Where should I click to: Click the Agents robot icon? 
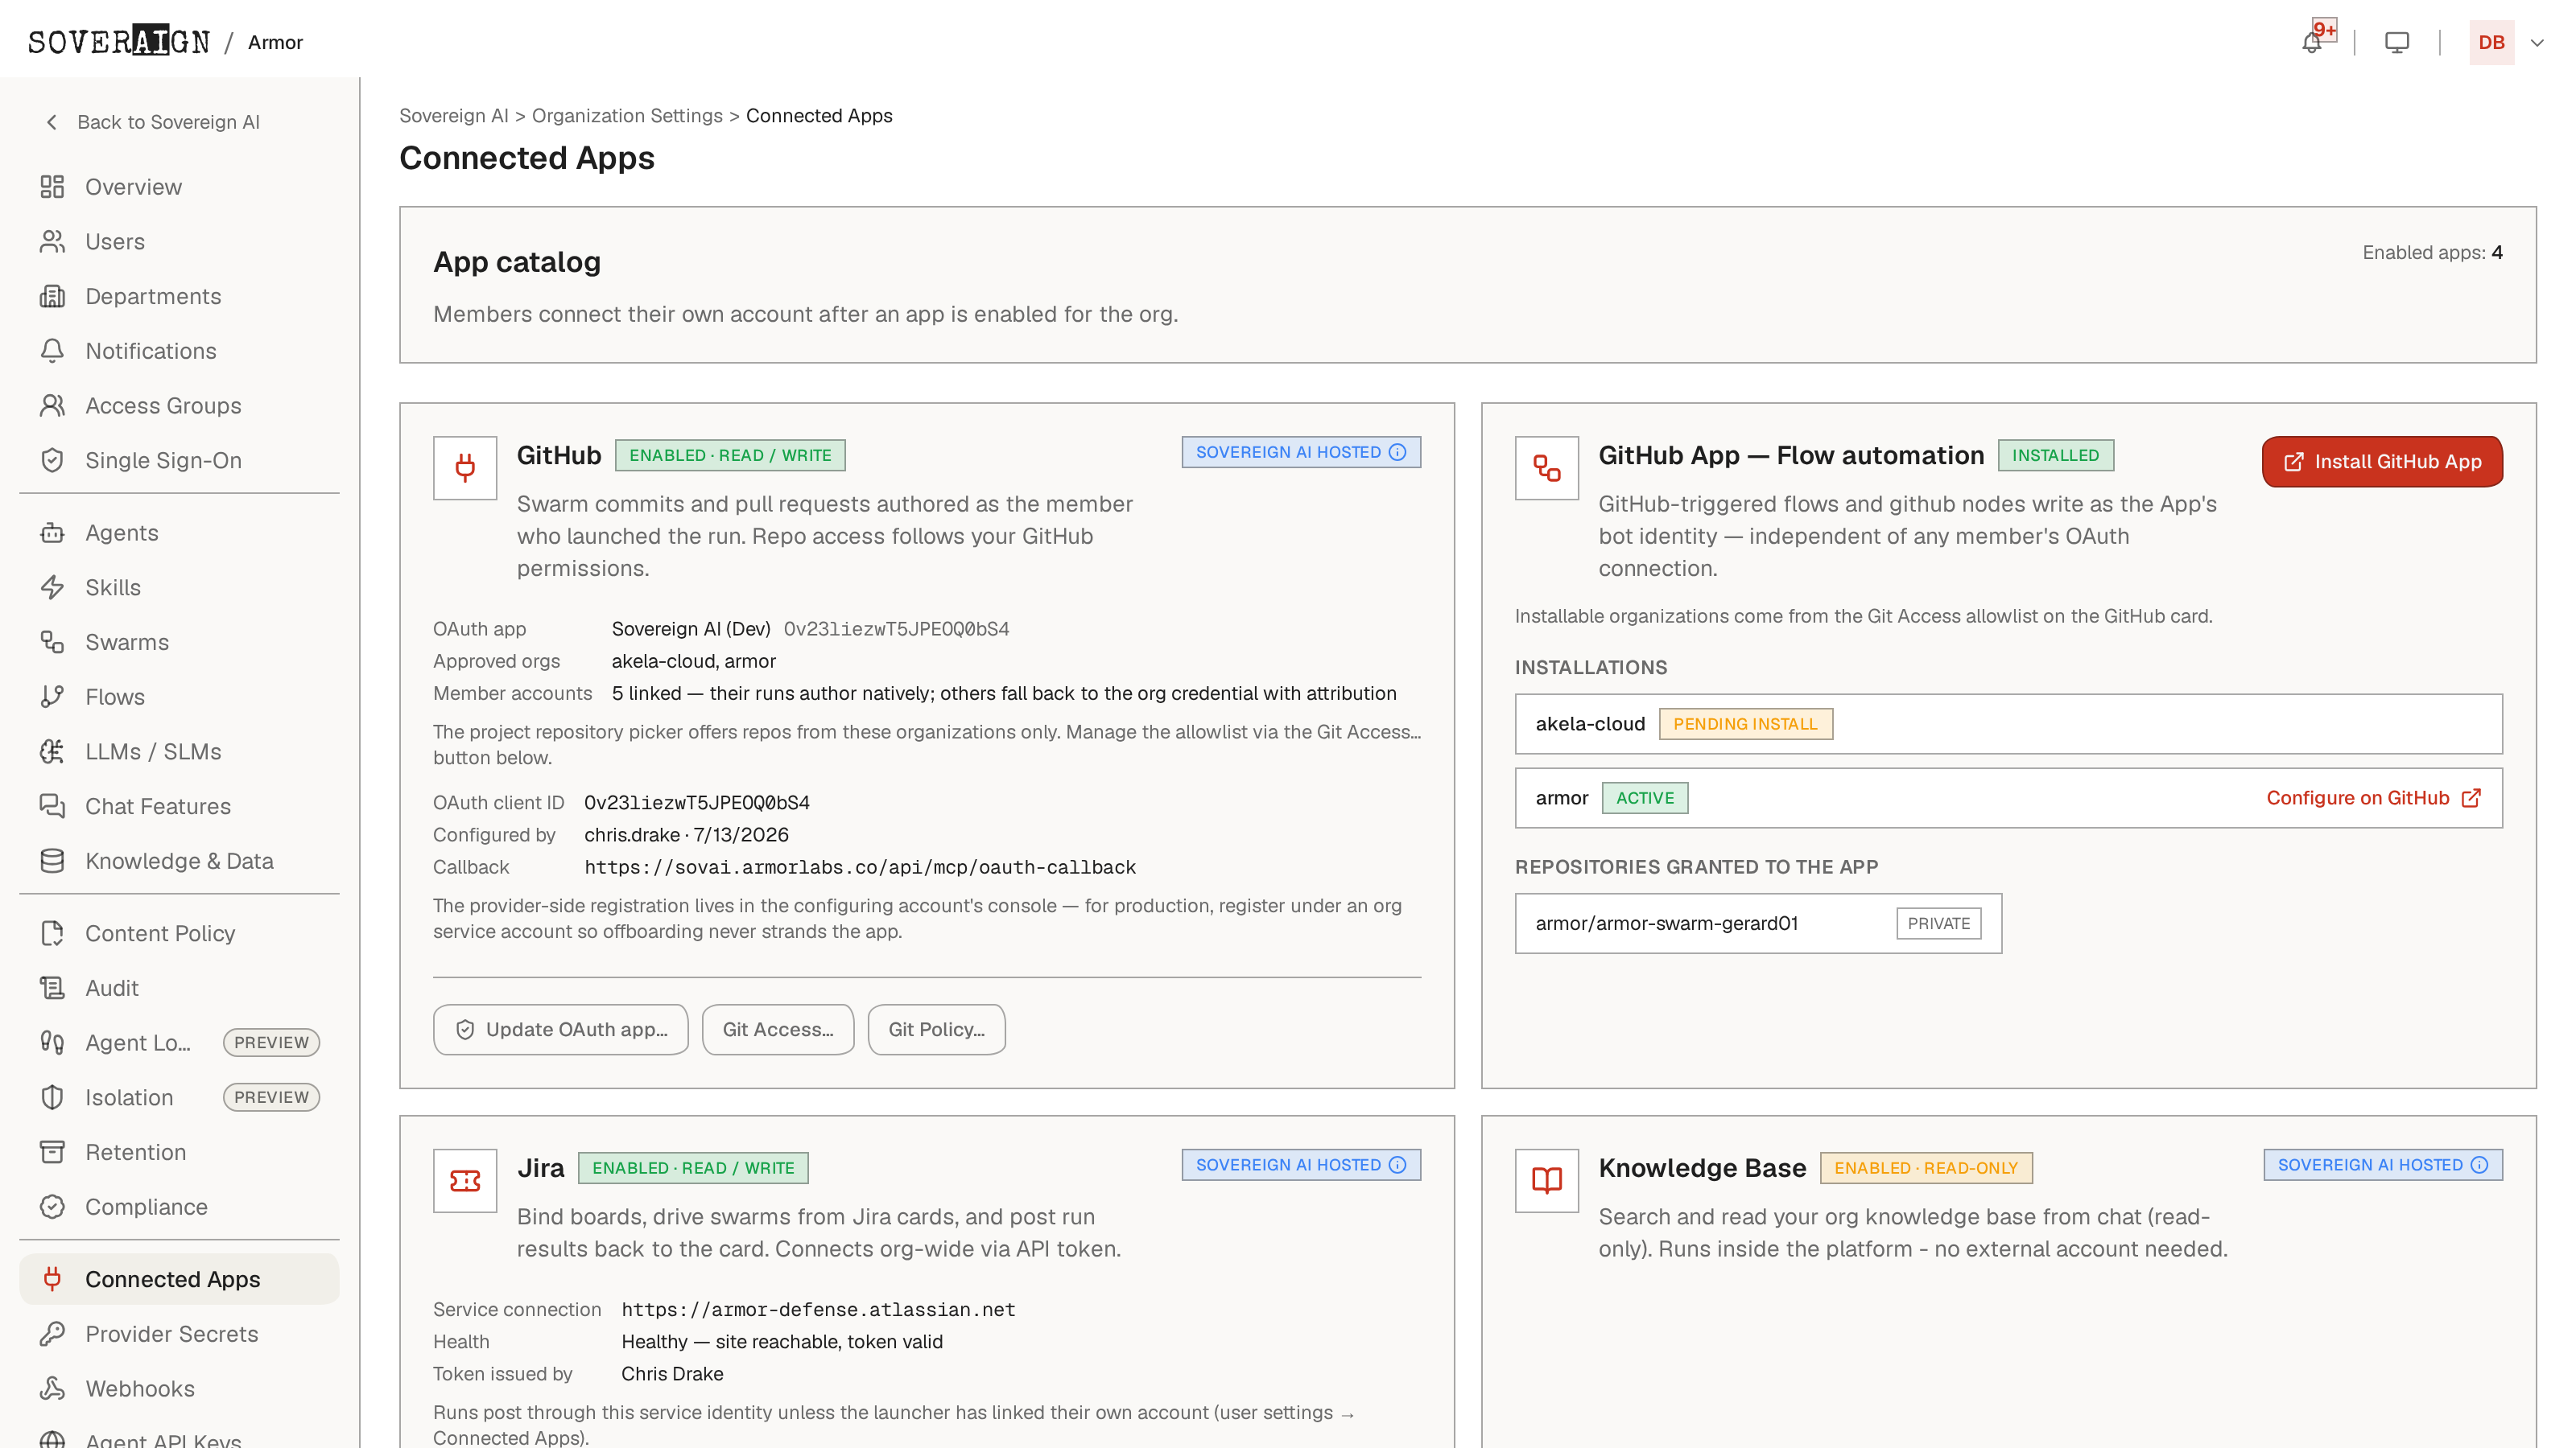pos(52,533)
